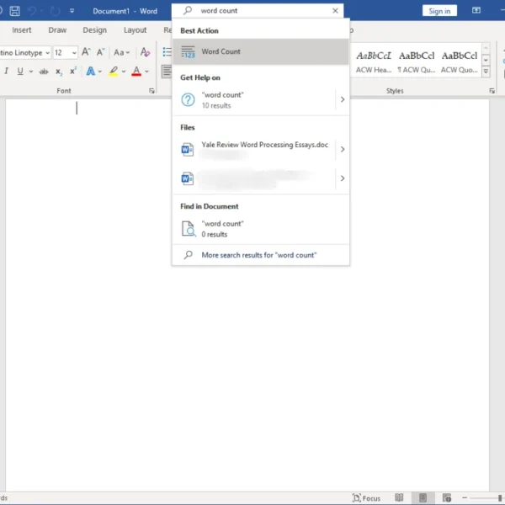Toggle Superscript formatting
Viewport: 505px width, 505px height.
click(73, 71)
